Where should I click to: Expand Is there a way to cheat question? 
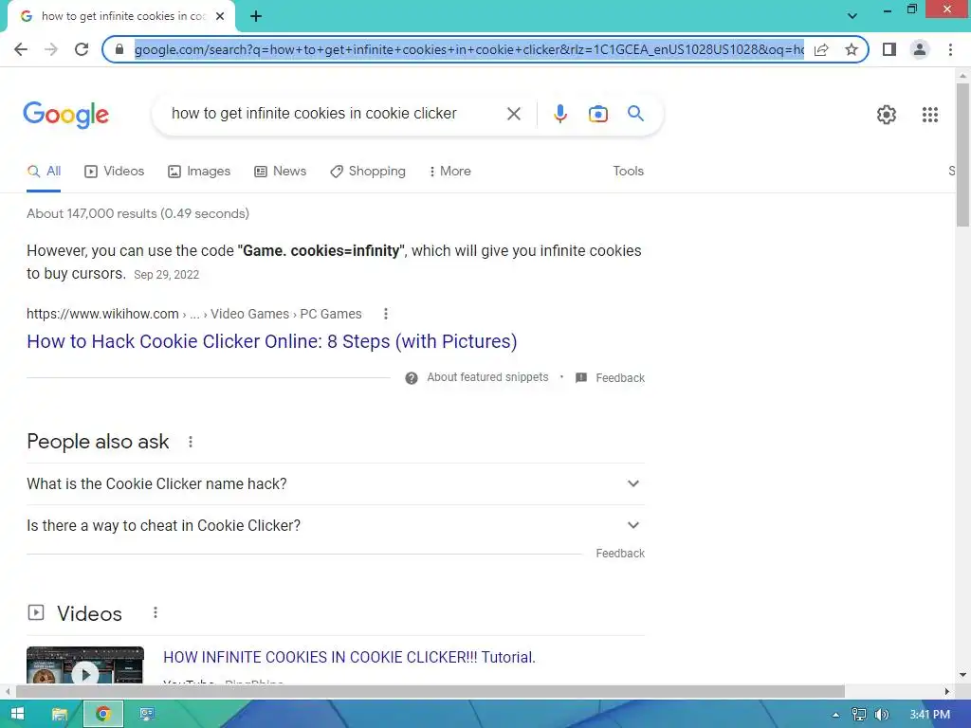[336, 525]
